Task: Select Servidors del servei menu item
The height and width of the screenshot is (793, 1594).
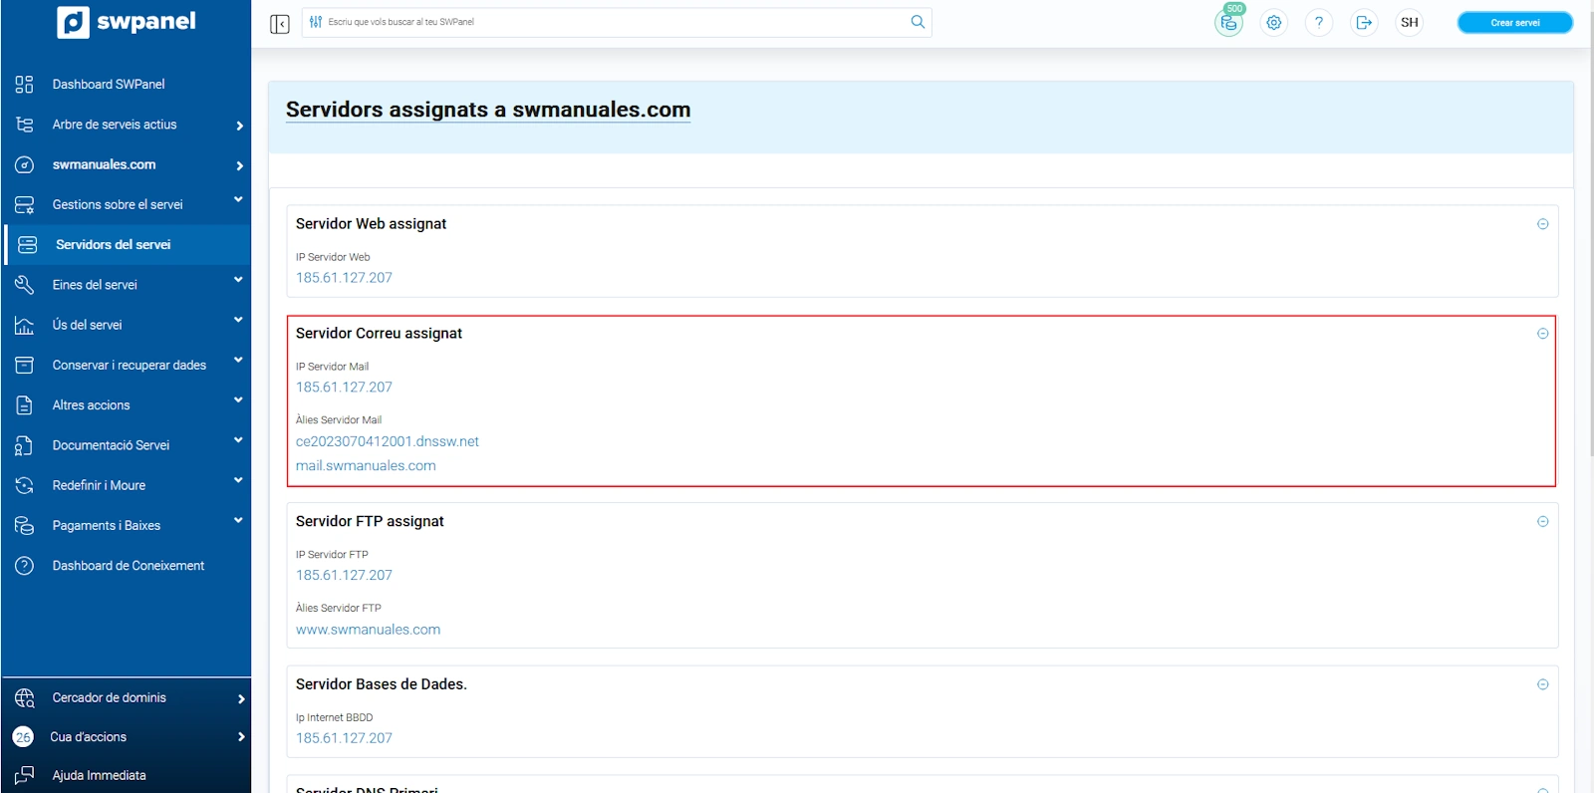Action: [x=113, y=245]
